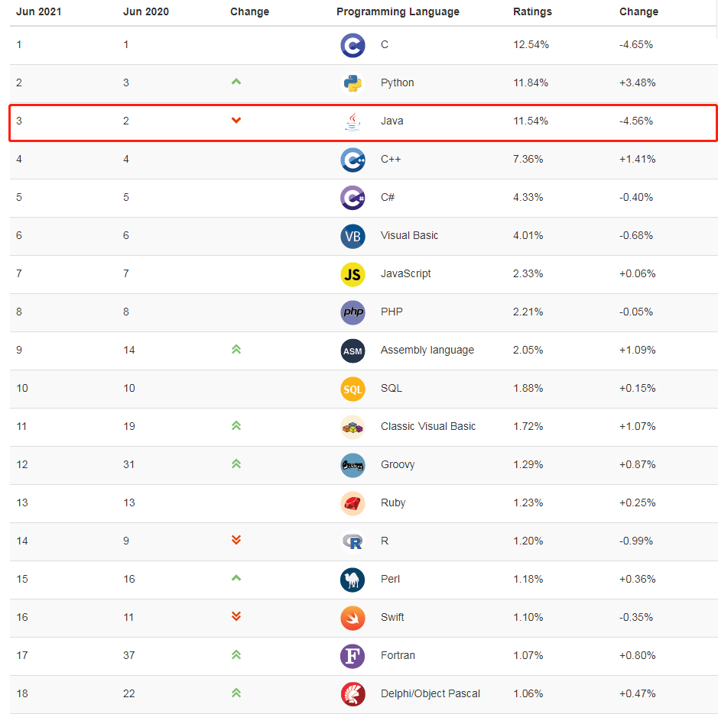Click the Perl camel icon
Viewport: 718px width, 714px height.
coord(353,580)
